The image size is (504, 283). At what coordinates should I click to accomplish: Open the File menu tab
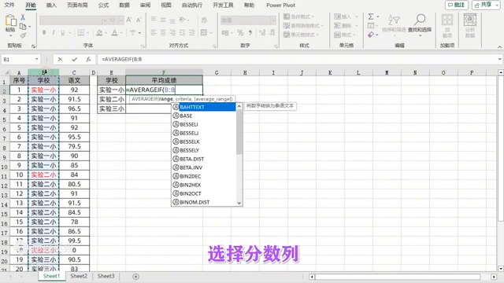tap(9, 6)
